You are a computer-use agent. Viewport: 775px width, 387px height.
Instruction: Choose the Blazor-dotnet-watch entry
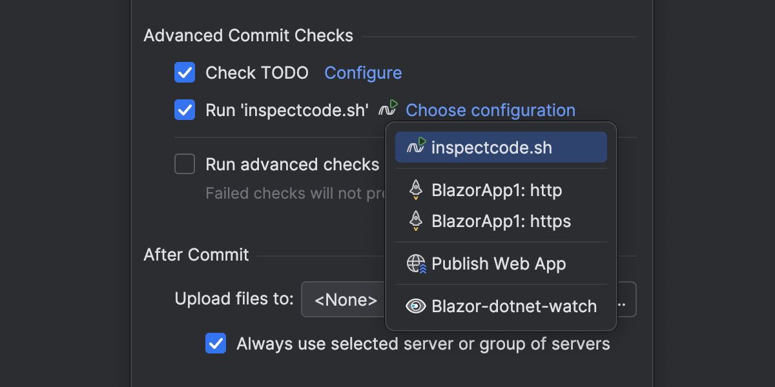[514, 306]
